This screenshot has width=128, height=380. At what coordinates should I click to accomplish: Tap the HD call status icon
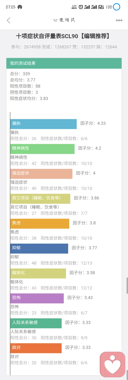(x=101, y=7)
